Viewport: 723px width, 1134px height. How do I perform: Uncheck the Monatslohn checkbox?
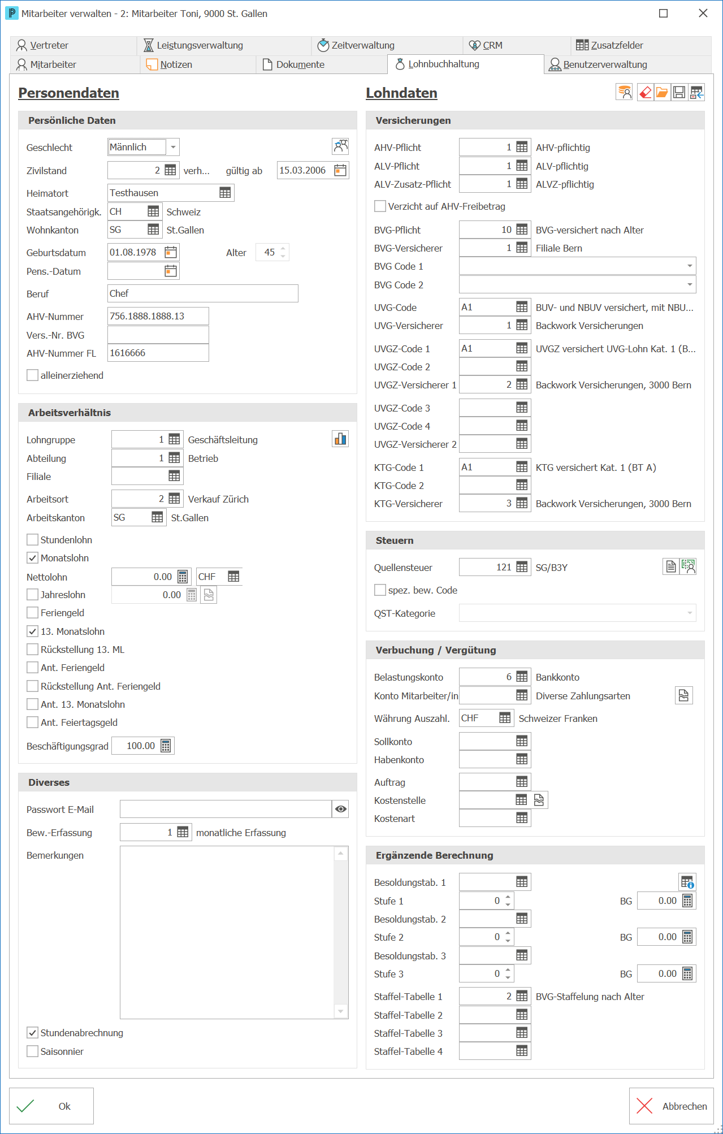pyautogui.click(x=33, y=558)
